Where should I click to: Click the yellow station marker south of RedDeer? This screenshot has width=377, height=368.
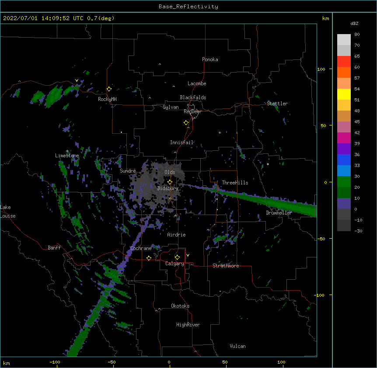click(x=186, y=122)
